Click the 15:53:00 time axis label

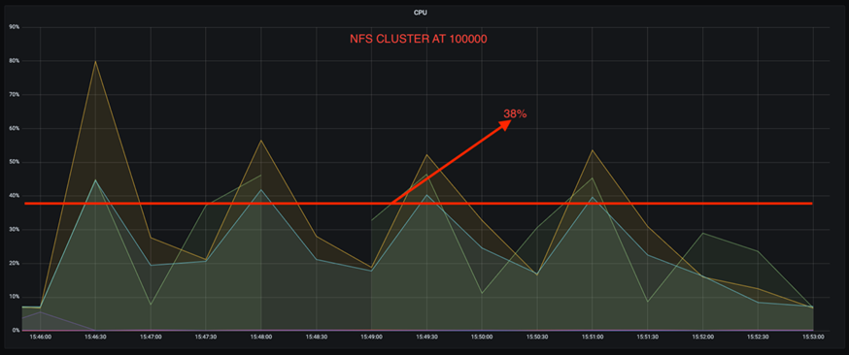tap(813, 337)
